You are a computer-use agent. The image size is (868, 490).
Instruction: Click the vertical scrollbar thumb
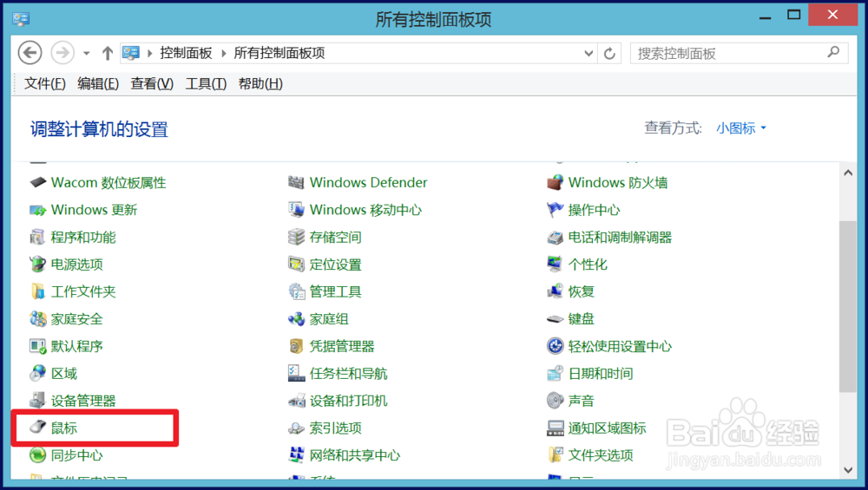(x=847, y=306)
